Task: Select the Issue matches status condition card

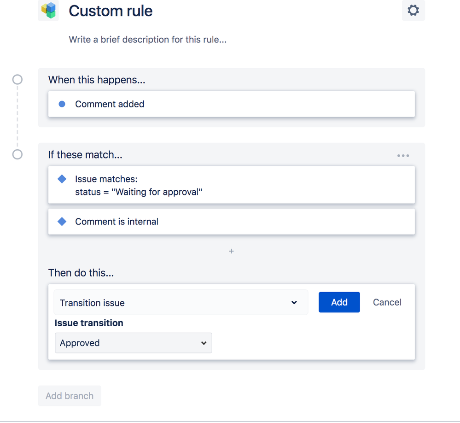Action: click(x=231, y=185)
